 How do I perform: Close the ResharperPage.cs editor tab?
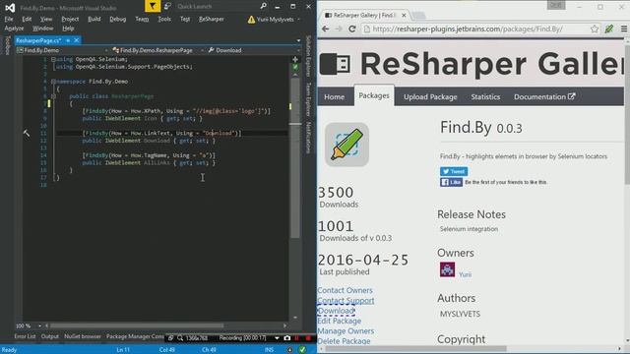pos(77,40)
